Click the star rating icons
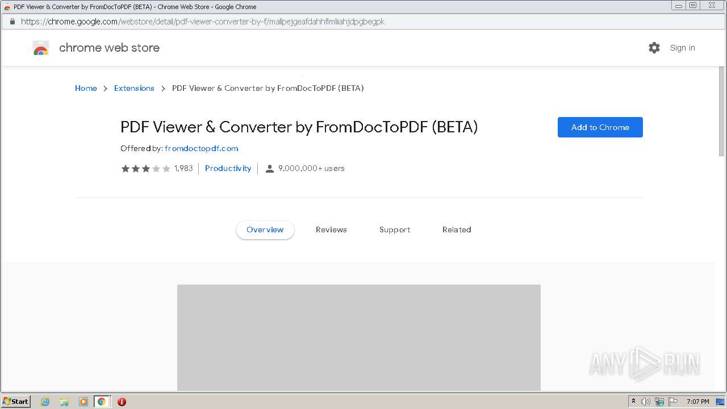 tap(145, 168)
